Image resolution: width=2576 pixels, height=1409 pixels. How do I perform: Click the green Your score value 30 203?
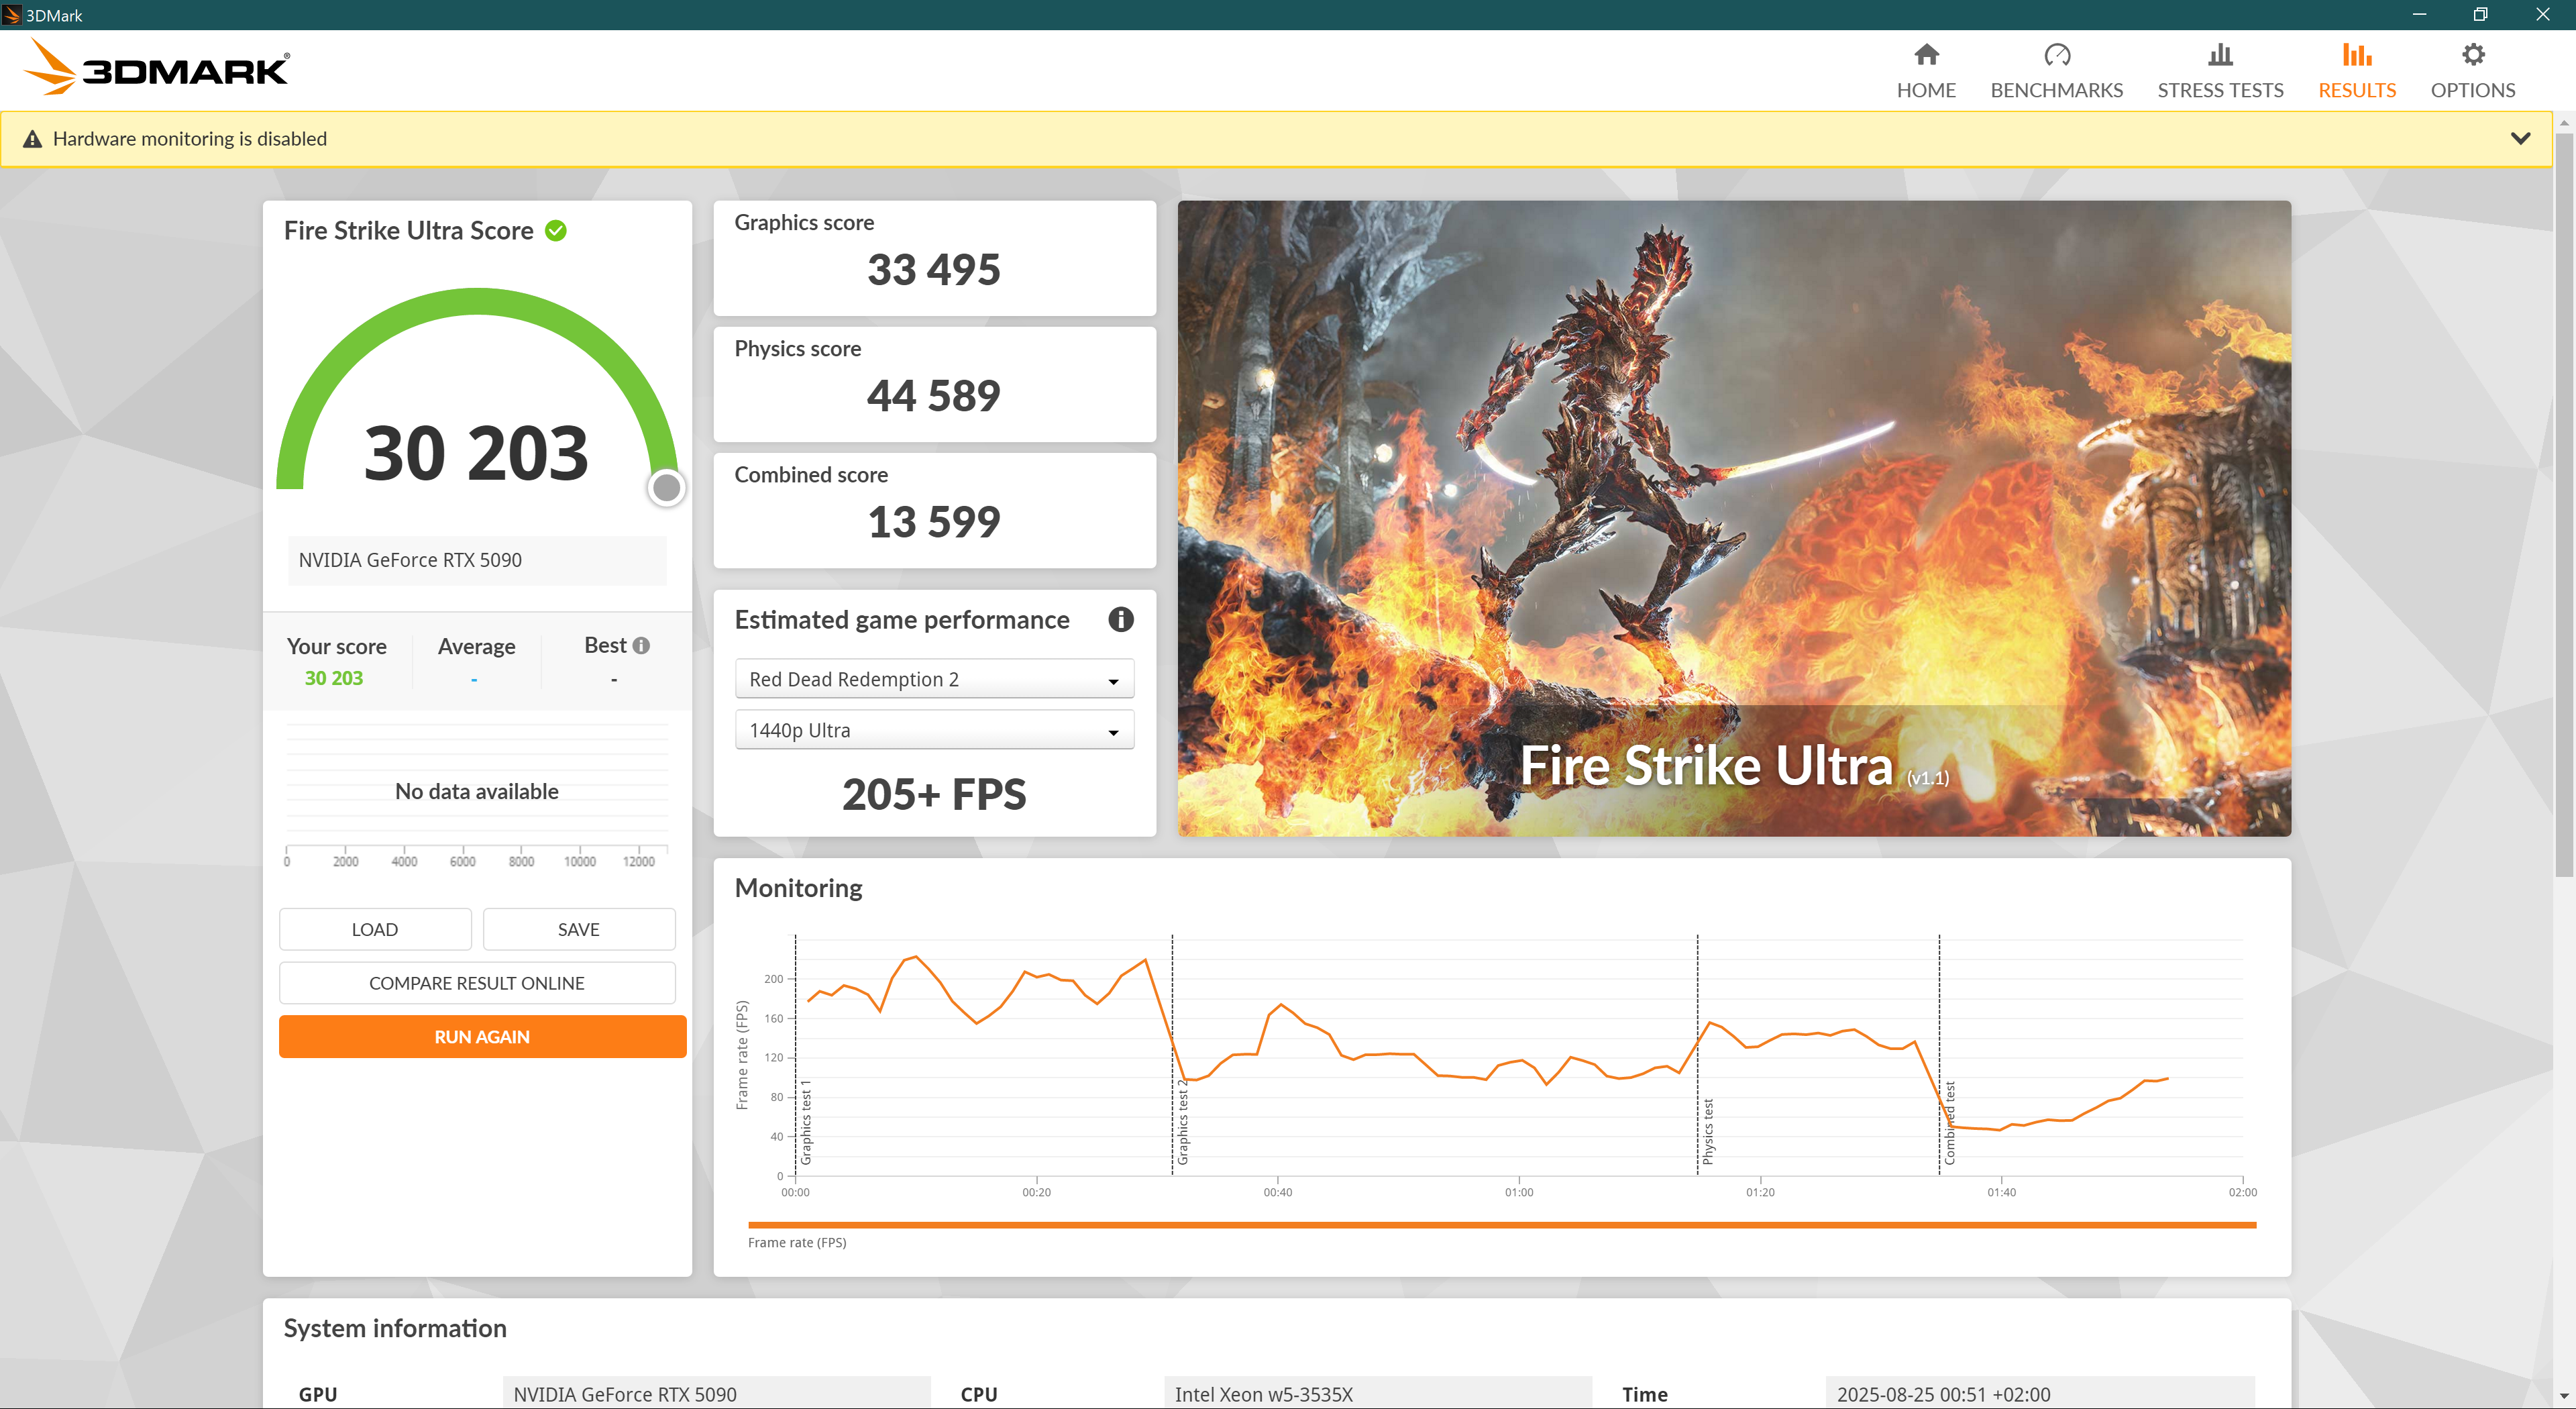[x=333, y=678]
